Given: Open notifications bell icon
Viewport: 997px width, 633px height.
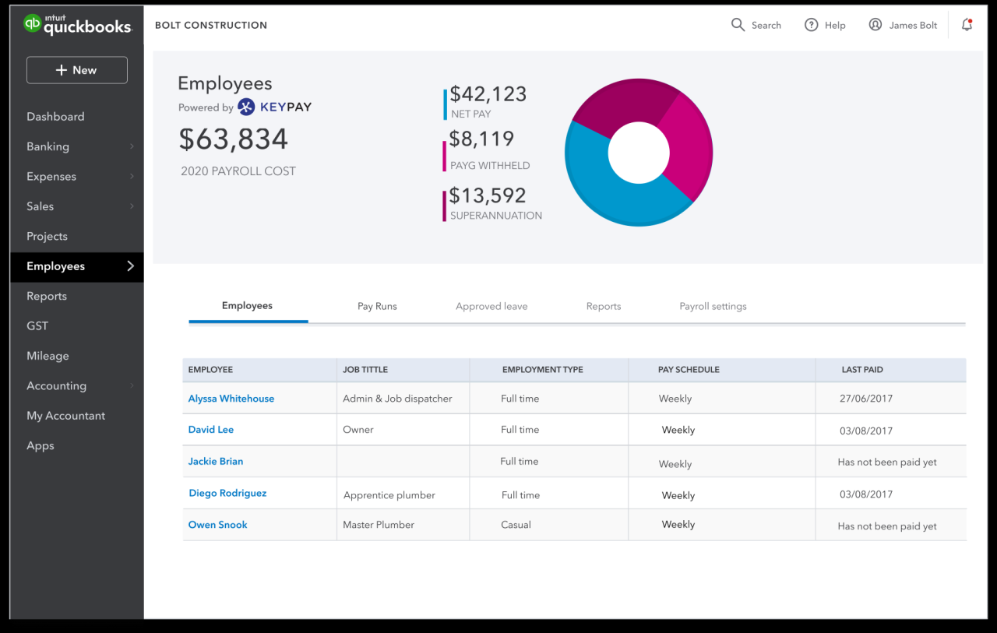Looking at the screenshot, I should pos(967,25).
